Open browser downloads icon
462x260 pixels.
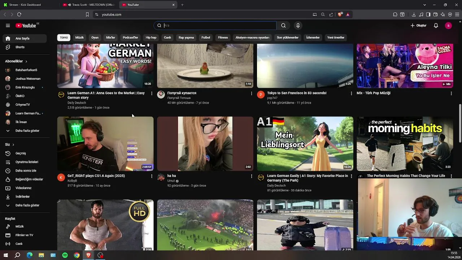coord(414,14)
